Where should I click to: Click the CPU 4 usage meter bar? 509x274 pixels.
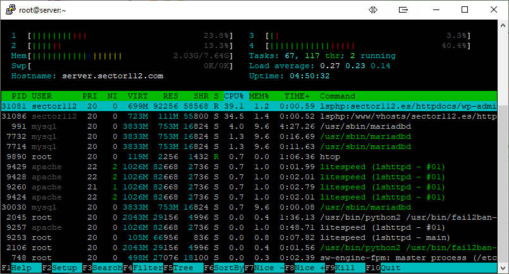[x=368, y=45]
